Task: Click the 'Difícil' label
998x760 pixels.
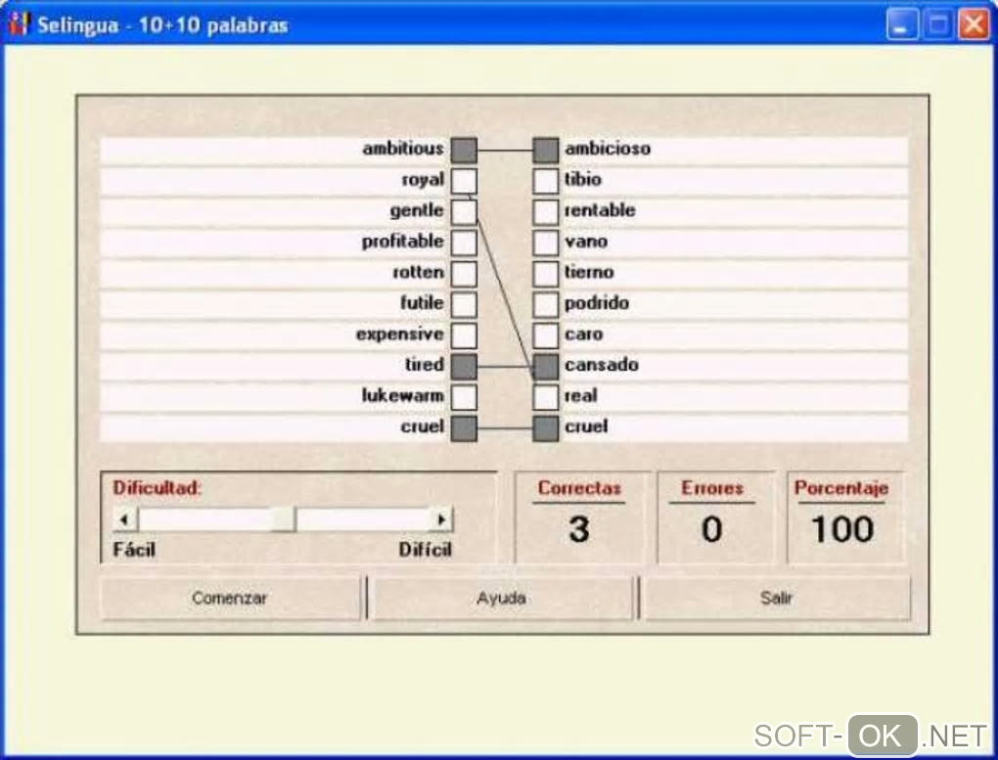Action: point(426,550)
